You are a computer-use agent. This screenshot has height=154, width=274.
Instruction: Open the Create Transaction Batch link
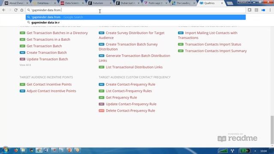pyautogui.click(x=47, y=53)
